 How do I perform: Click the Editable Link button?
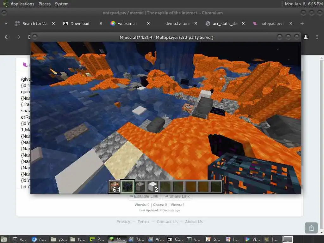tap(144, 196)
